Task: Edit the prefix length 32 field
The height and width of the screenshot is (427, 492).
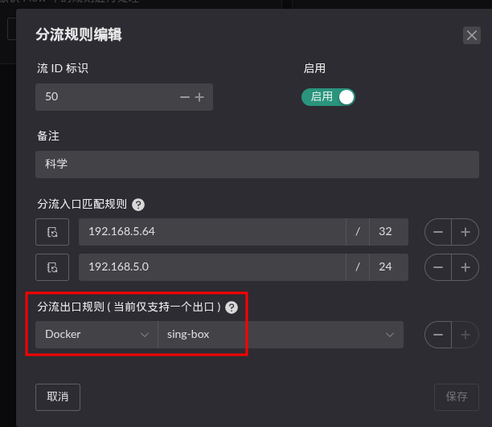Action: tap(389, 232)
